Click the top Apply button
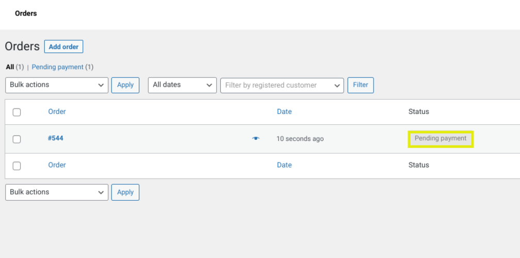 pyautogui.click(x=125, y=85)
